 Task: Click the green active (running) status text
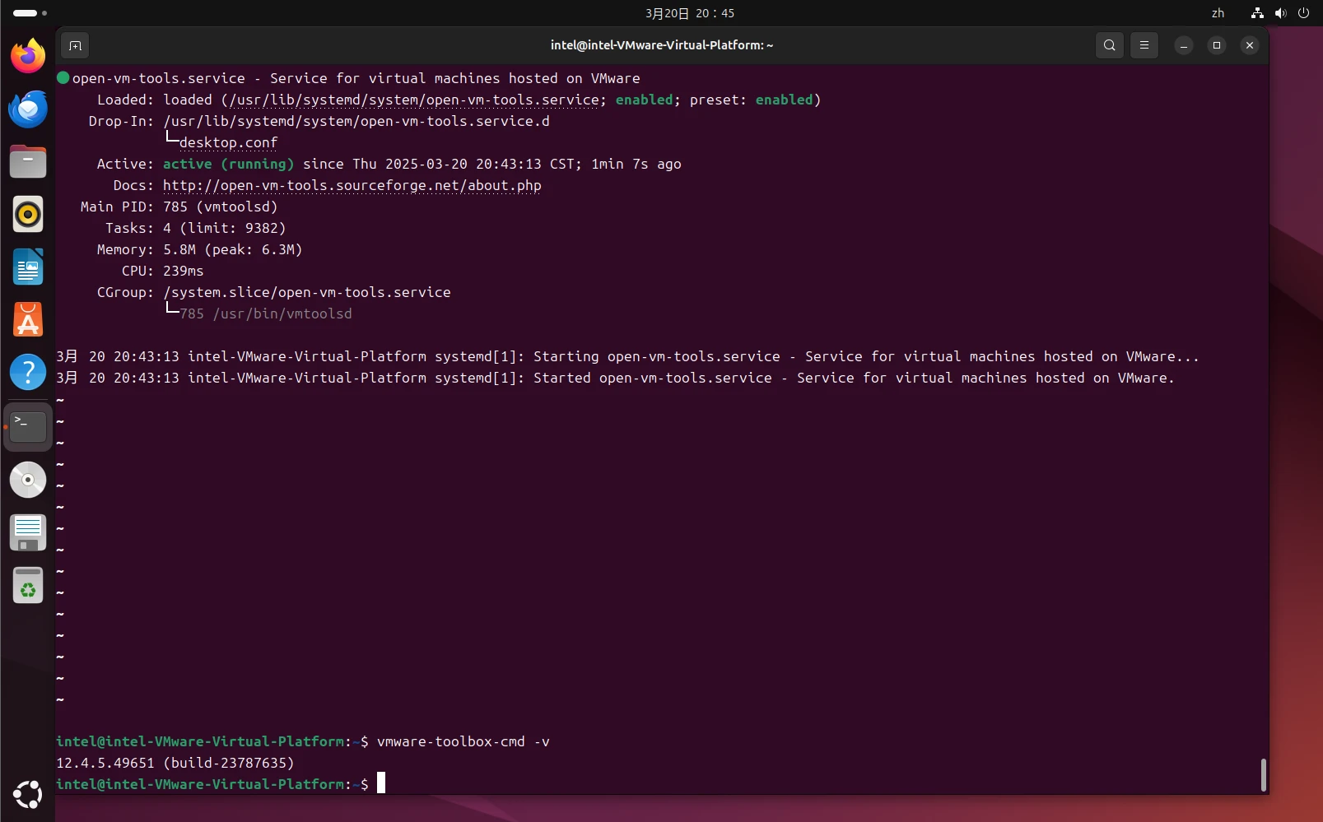pyautogui.click(x=228, y=164)
